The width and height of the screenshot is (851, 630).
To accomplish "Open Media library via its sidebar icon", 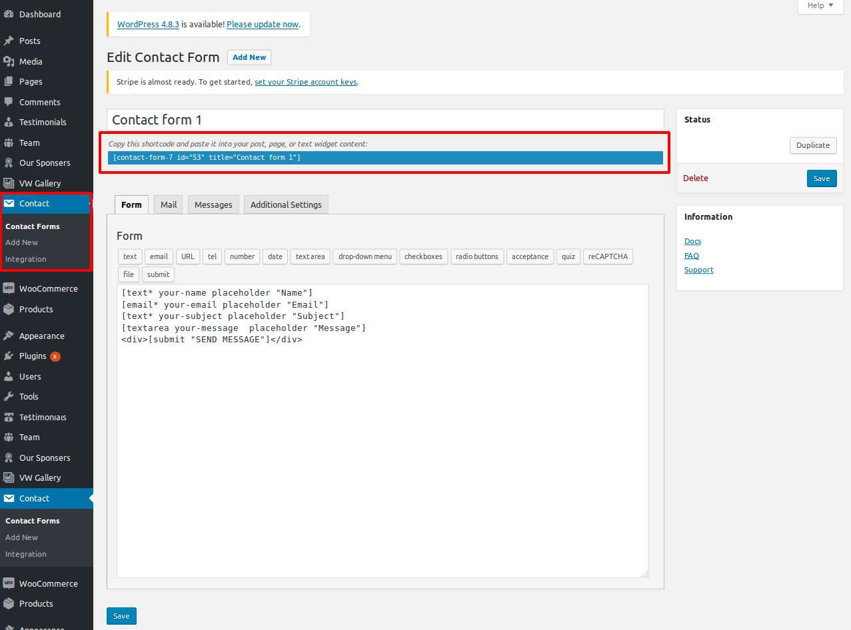I will click(x=9, y=61).
